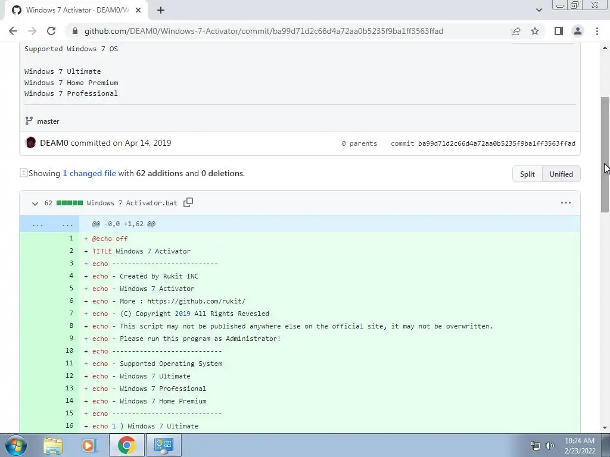The image size is (610, 457).
Task: Click the 'TITLE Windows 7 Activator' line
Action: click(x=141, y=251)
